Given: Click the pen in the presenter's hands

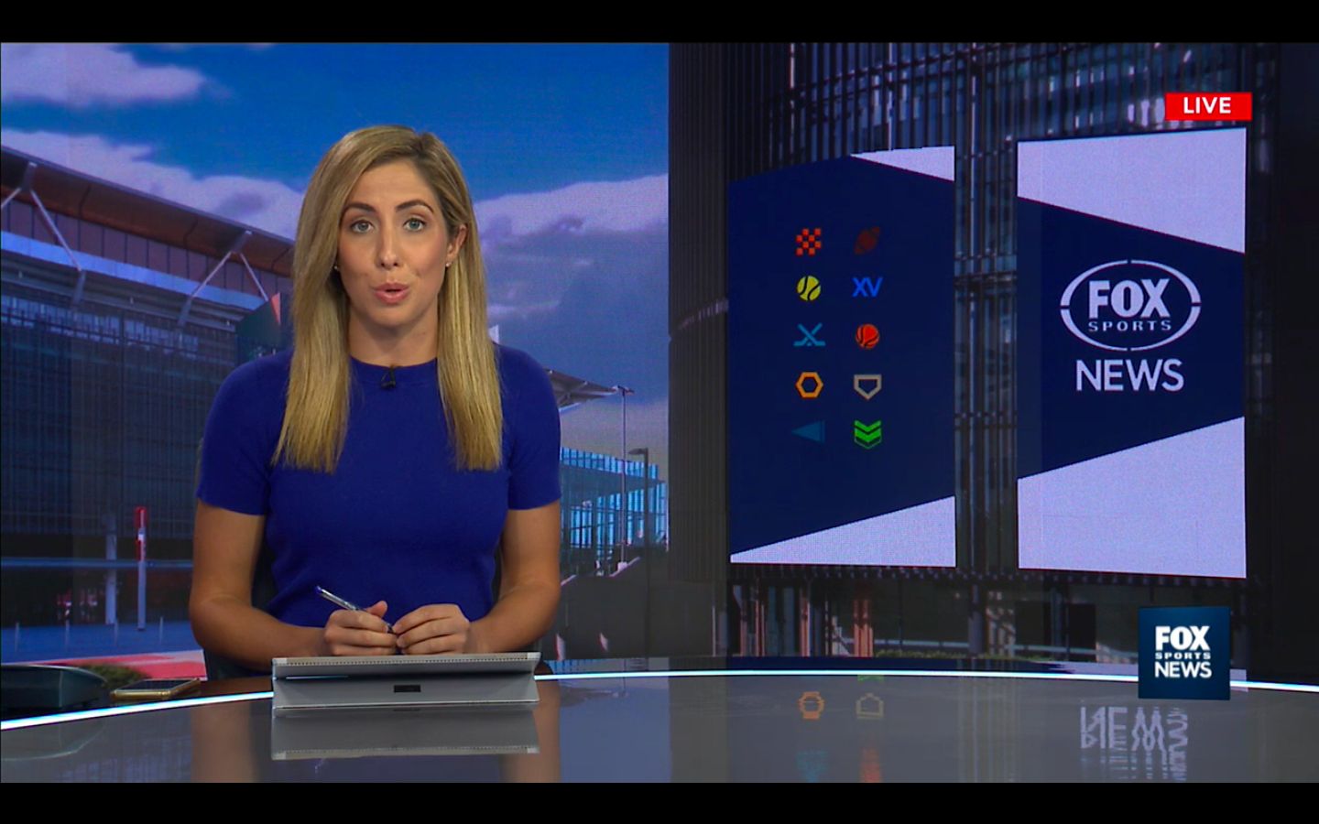Looking at the screenshot, I should click(352, 607).
